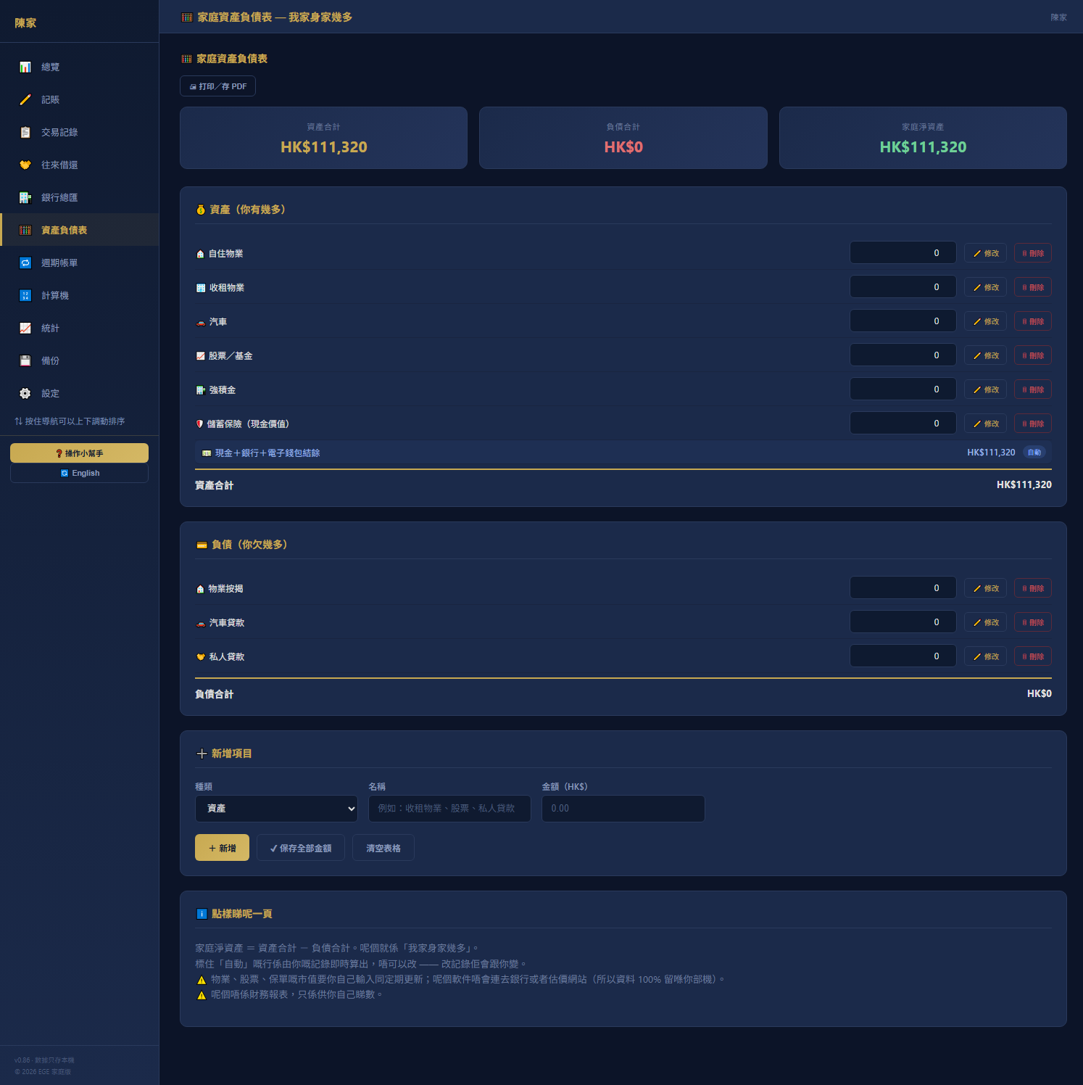This screenshot has height=1085, width=1083.
Task: Click the 備份 floppy disk icon
Action: (25, 360)
